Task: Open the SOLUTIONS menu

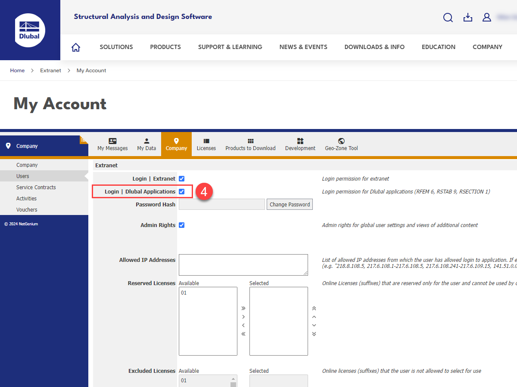Action: [x=116, y=47]
